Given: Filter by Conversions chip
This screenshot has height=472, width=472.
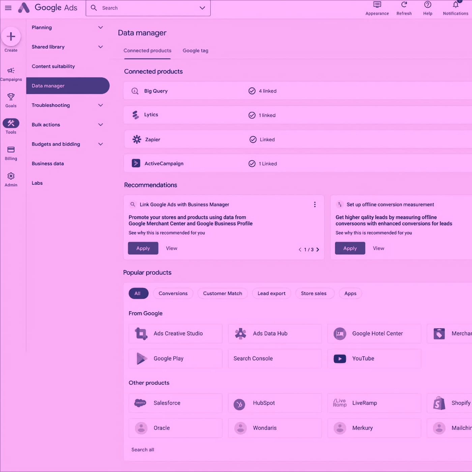Looking at the screenshot, I should [x=173, y=293].
